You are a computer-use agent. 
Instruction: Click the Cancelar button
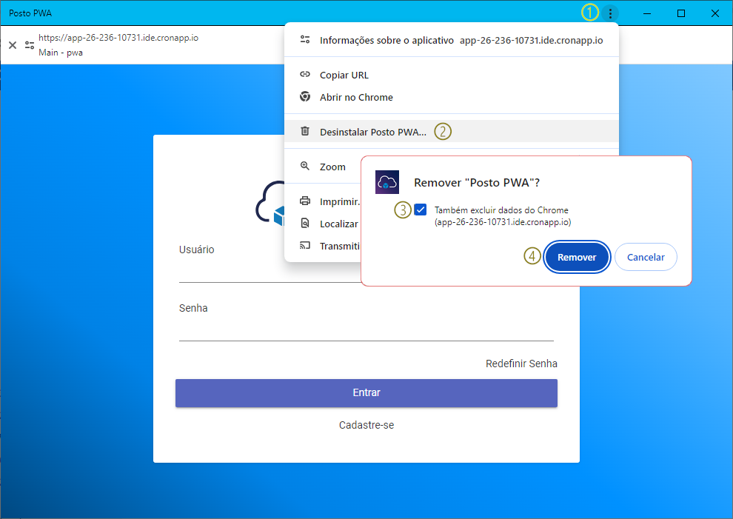coord(646,257)
